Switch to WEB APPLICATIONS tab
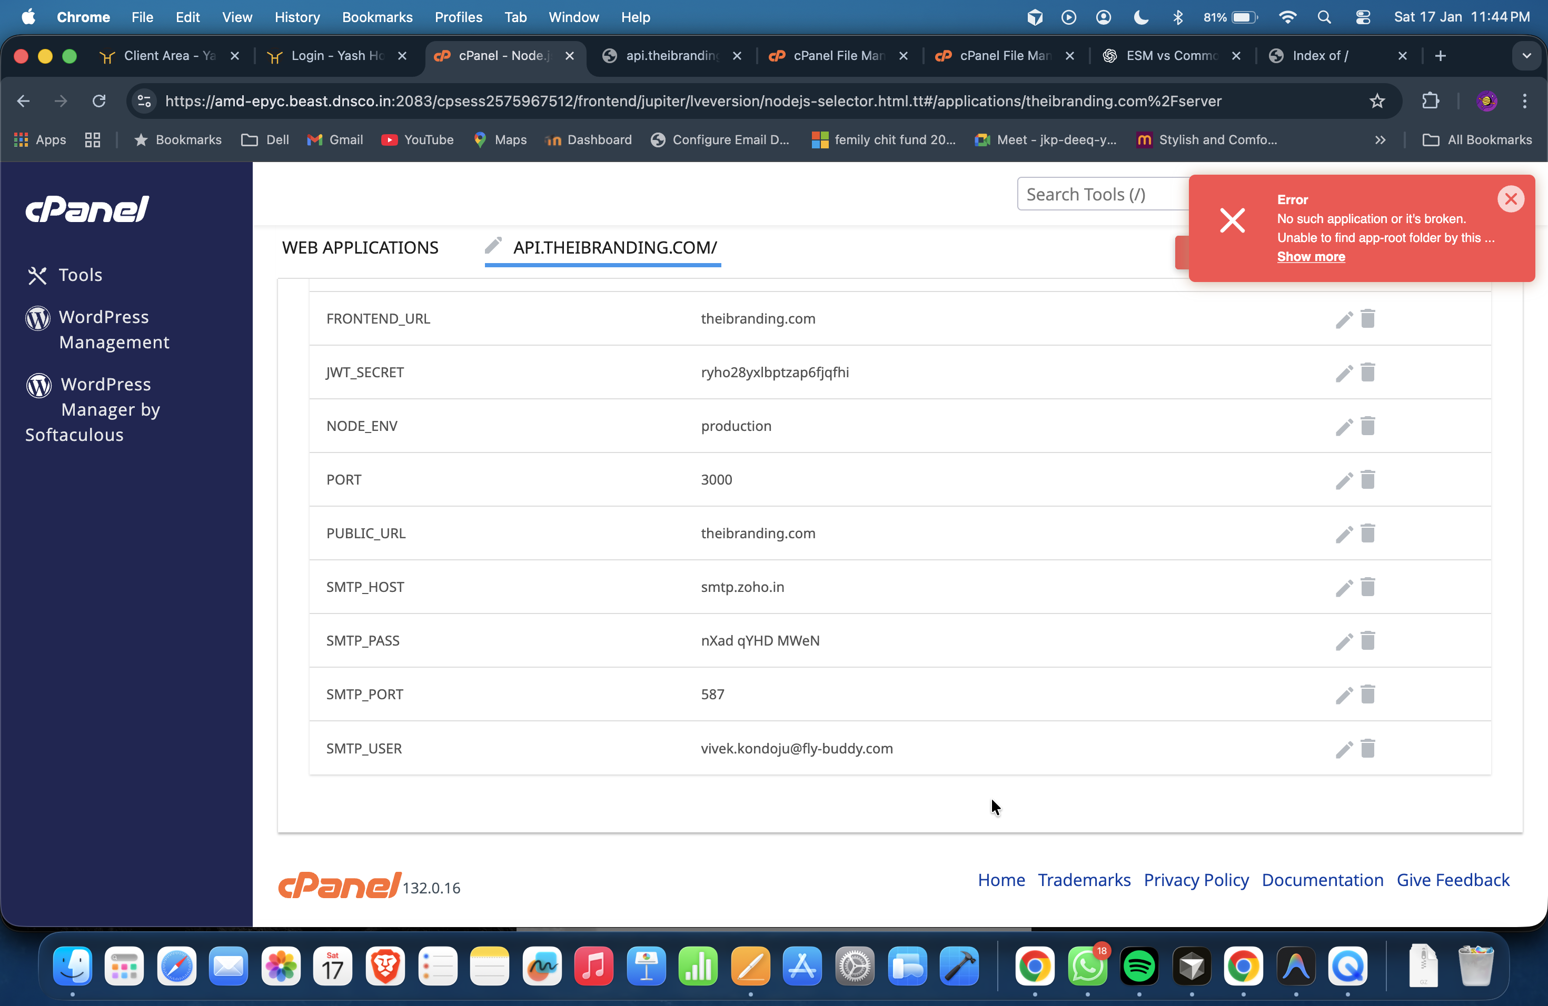Screen dimensions: 1548x1006 point(360,248)
